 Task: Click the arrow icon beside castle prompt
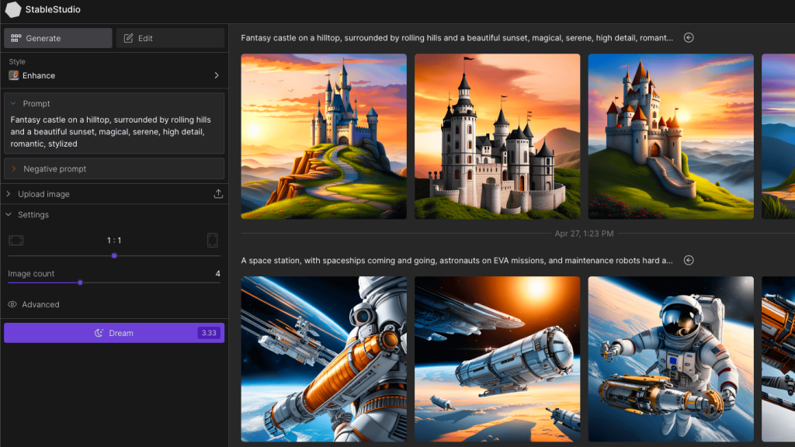click(x=689, y=37)
